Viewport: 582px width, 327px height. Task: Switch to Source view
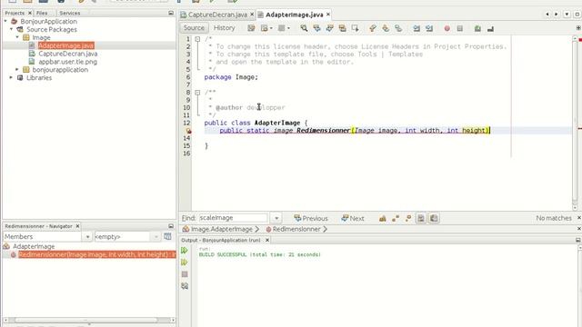[194, 28]
